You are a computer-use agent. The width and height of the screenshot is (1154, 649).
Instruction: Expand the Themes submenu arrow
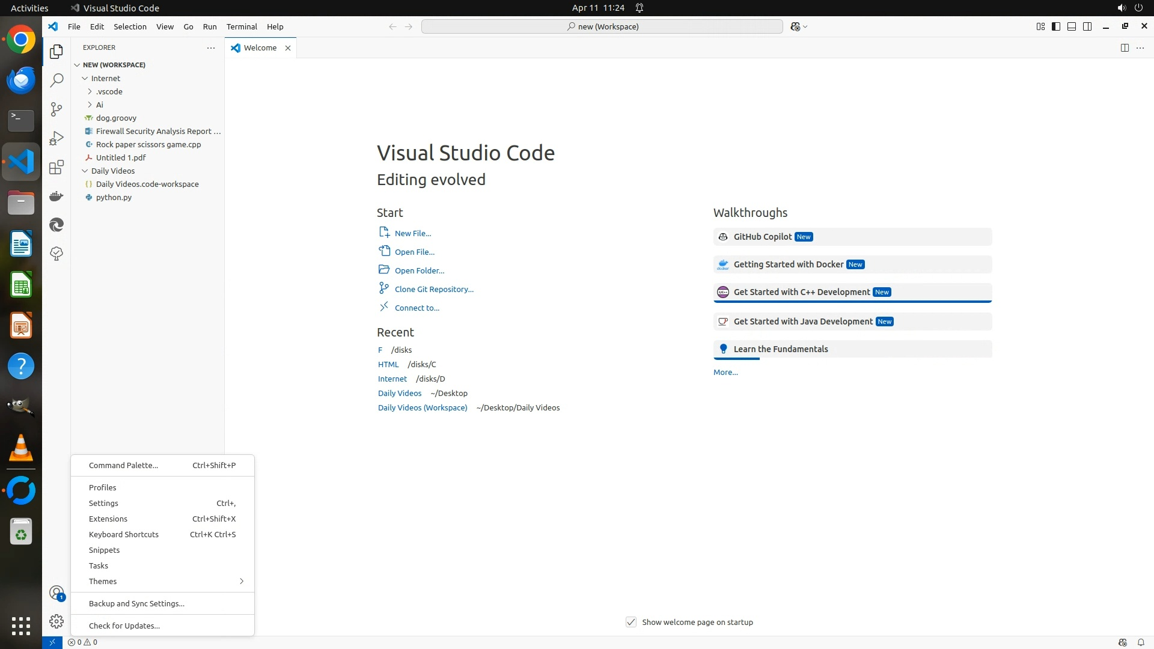point(242,581)
